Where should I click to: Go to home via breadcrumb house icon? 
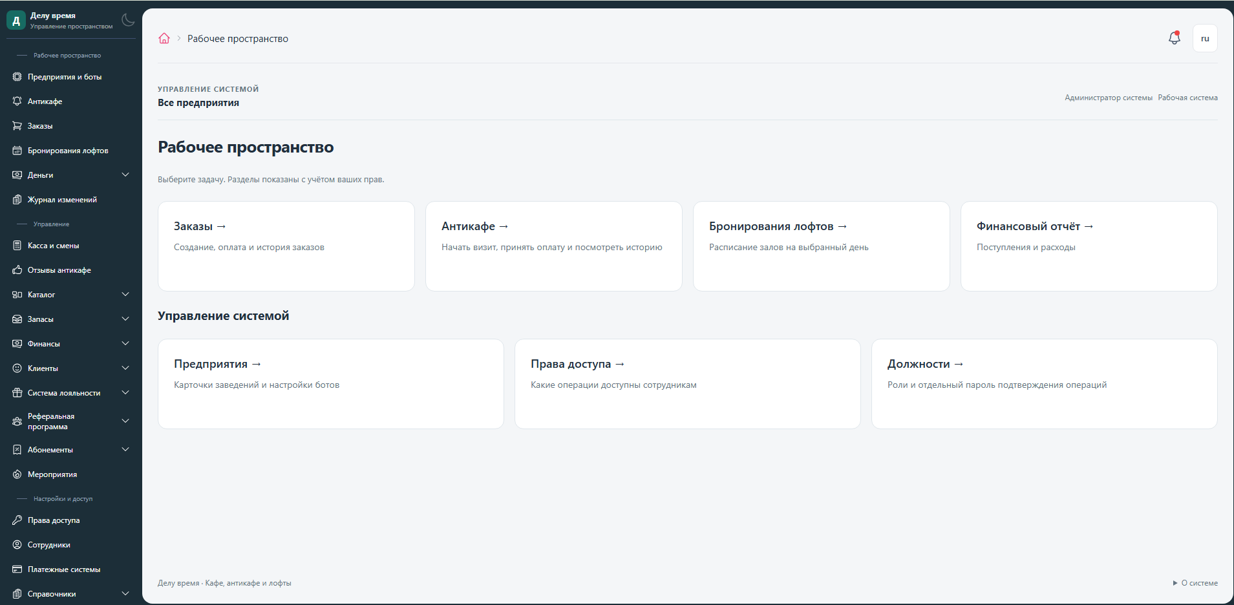(164, 38)
